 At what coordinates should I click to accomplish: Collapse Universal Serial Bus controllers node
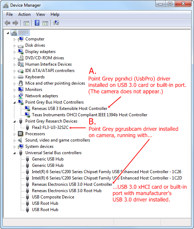[14, 153]
